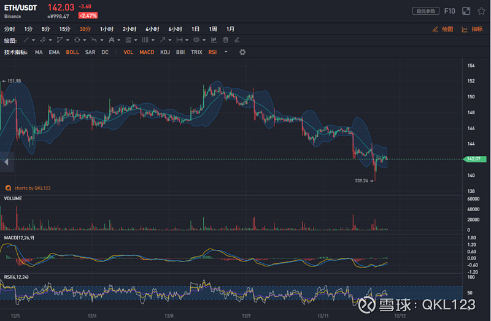Switch to 1周 timeframe

point(213,29)
